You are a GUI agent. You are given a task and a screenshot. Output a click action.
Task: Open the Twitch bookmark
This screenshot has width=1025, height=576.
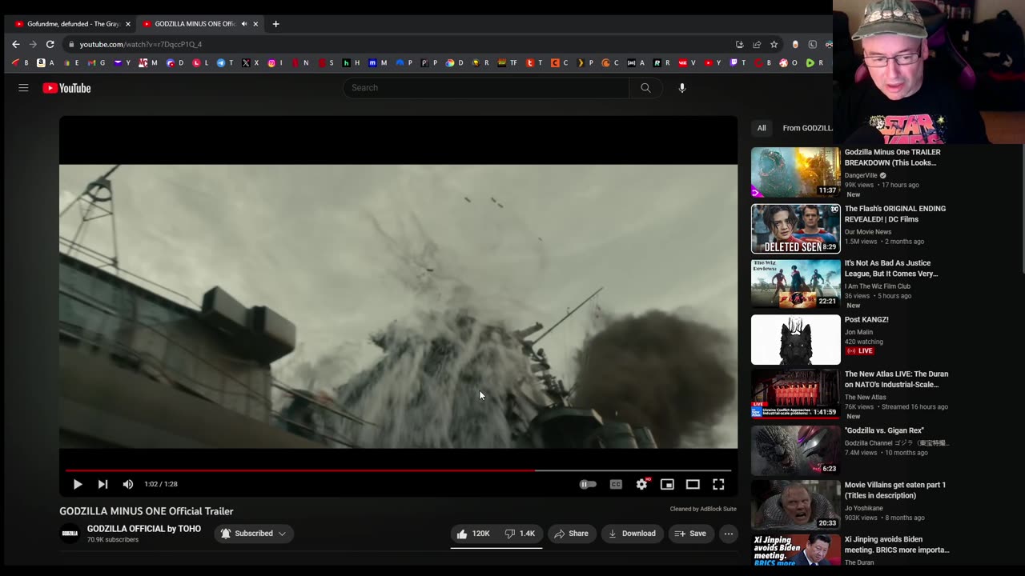[738, 62]
